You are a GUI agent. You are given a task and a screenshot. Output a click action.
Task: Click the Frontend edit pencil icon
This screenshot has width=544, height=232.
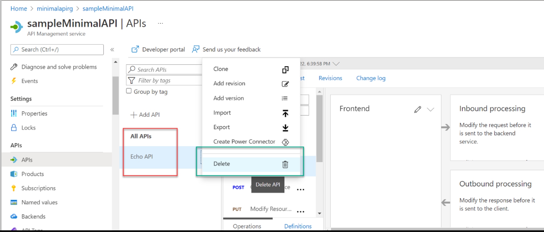point(417,109)
